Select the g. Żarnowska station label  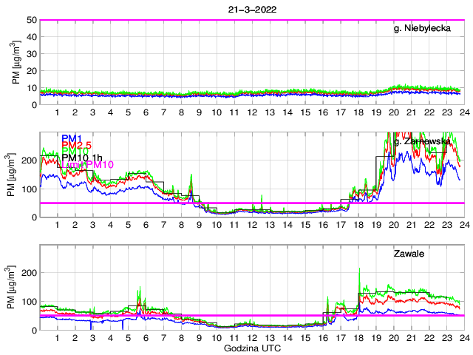click(x=427, y=141)
